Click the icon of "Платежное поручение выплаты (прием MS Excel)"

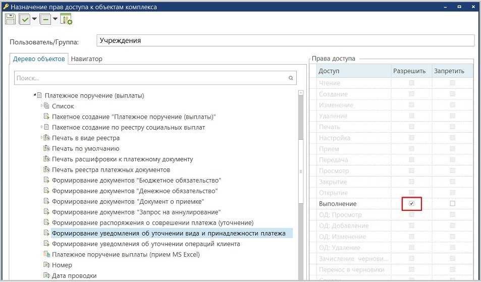tap(46, 255)
